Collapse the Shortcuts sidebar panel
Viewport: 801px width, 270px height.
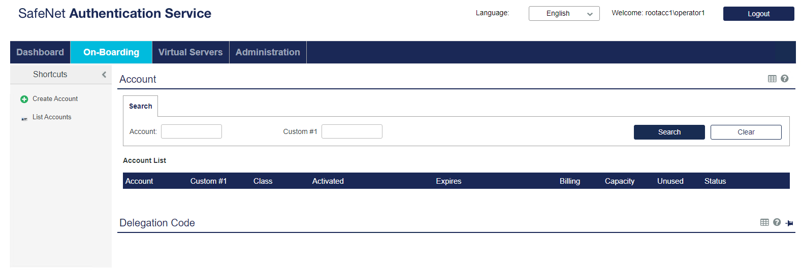point(104,75)
